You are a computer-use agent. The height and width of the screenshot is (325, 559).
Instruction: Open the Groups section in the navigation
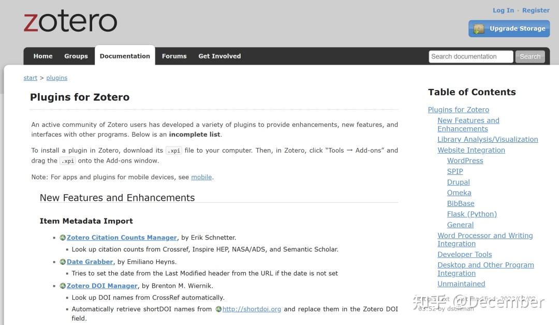pyautogui.click(x=76, y=56)
